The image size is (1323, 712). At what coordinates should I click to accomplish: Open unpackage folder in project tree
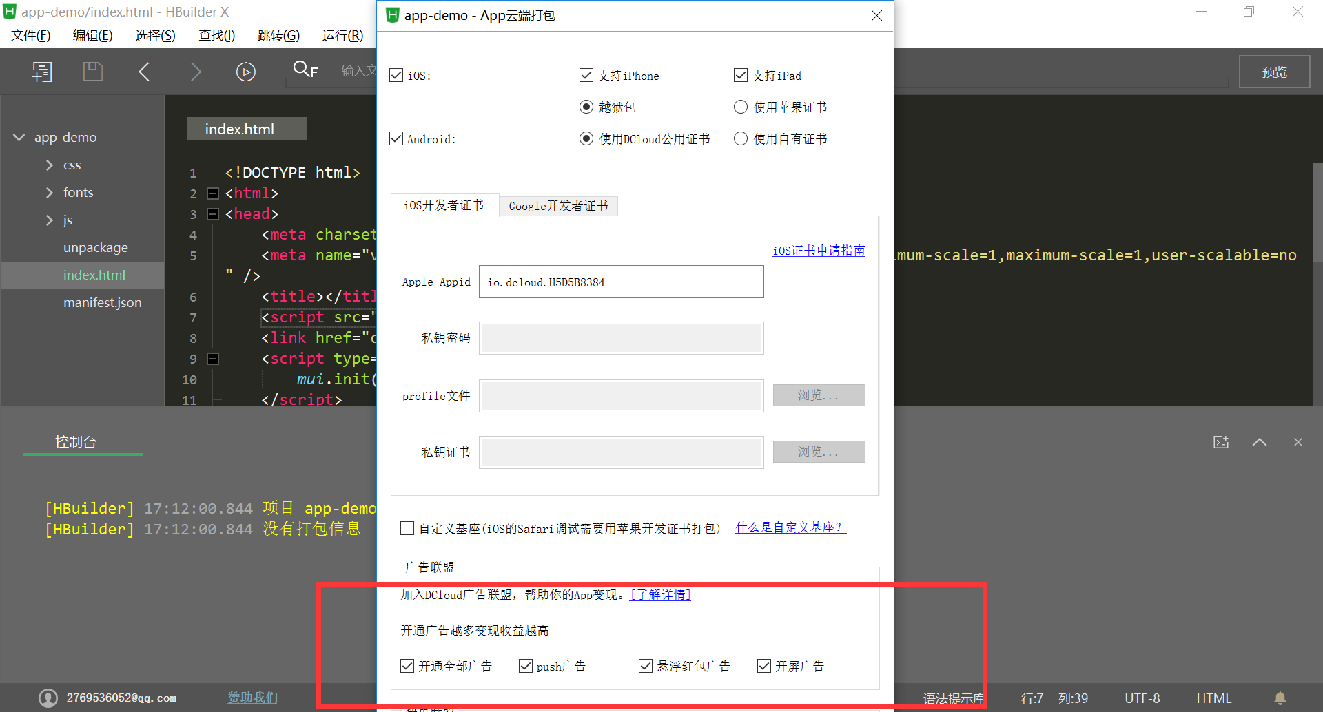96,248
